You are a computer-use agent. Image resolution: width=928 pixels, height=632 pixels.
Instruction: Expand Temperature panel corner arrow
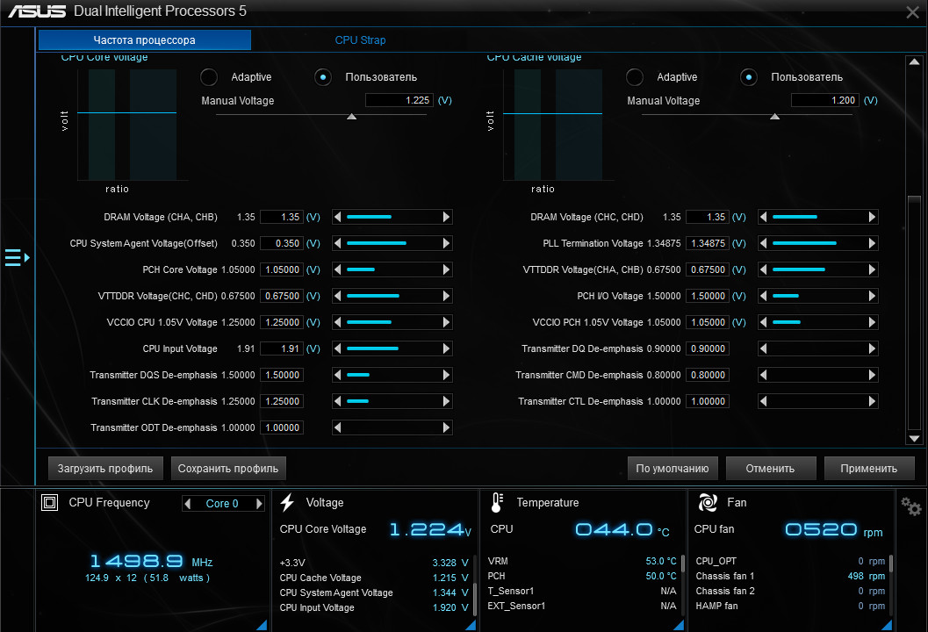pos(679,625)
